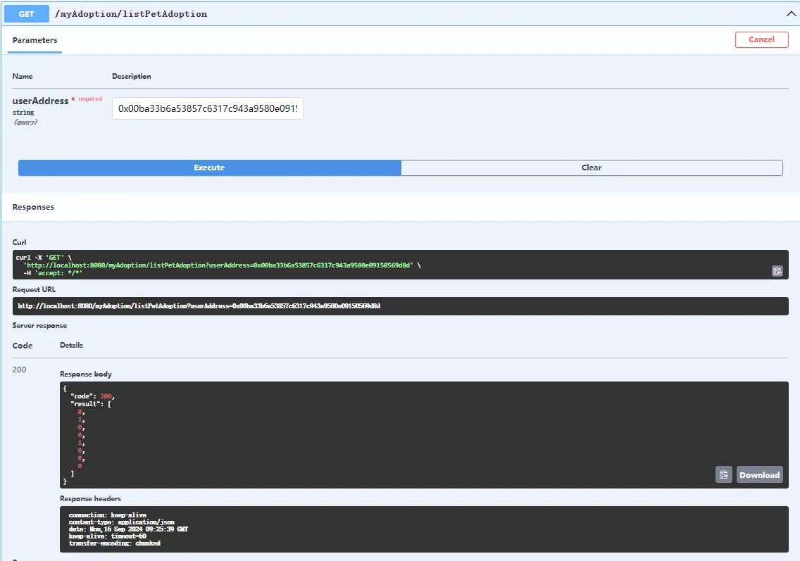Copy the response body to clipboard
800x561 pixels.
(x=723, y=474)
